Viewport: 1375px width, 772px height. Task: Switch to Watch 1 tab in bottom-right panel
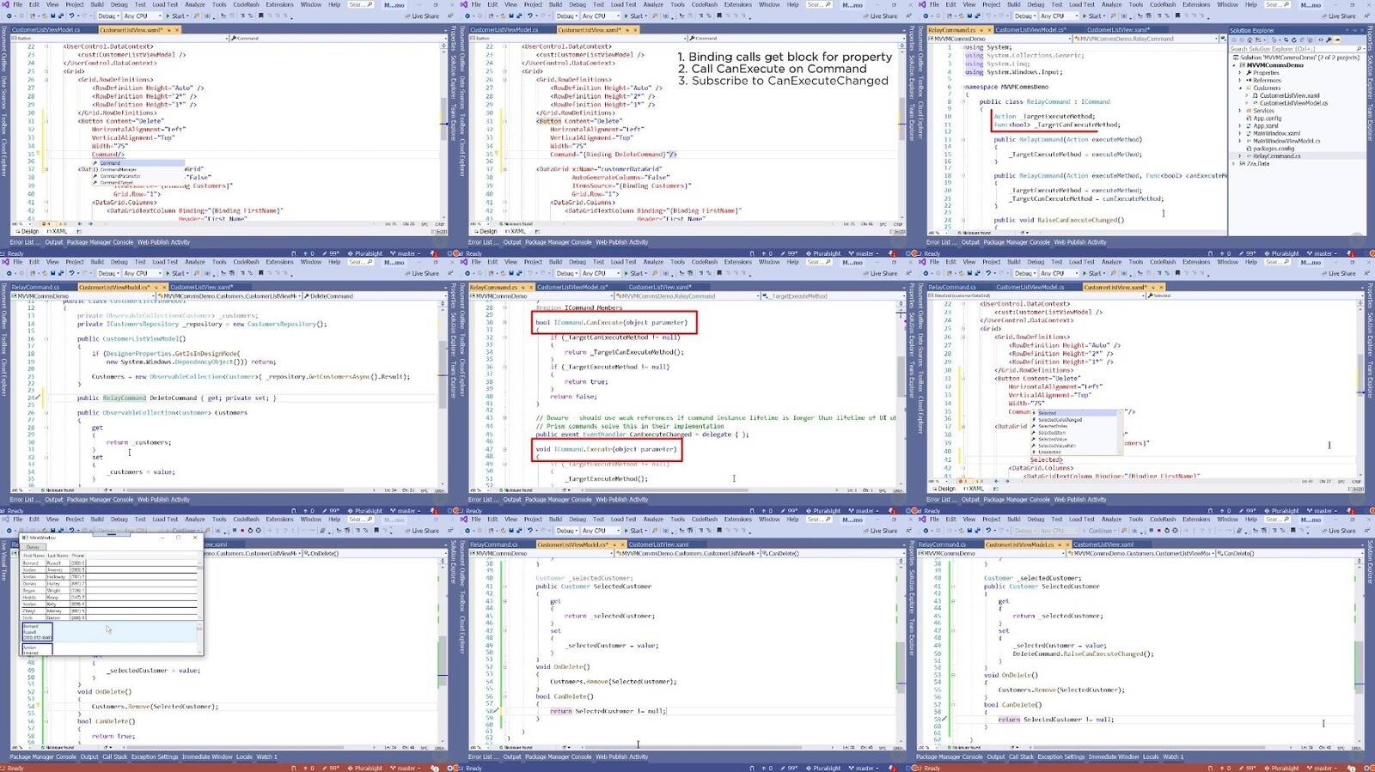click(x=1173, y=757)
